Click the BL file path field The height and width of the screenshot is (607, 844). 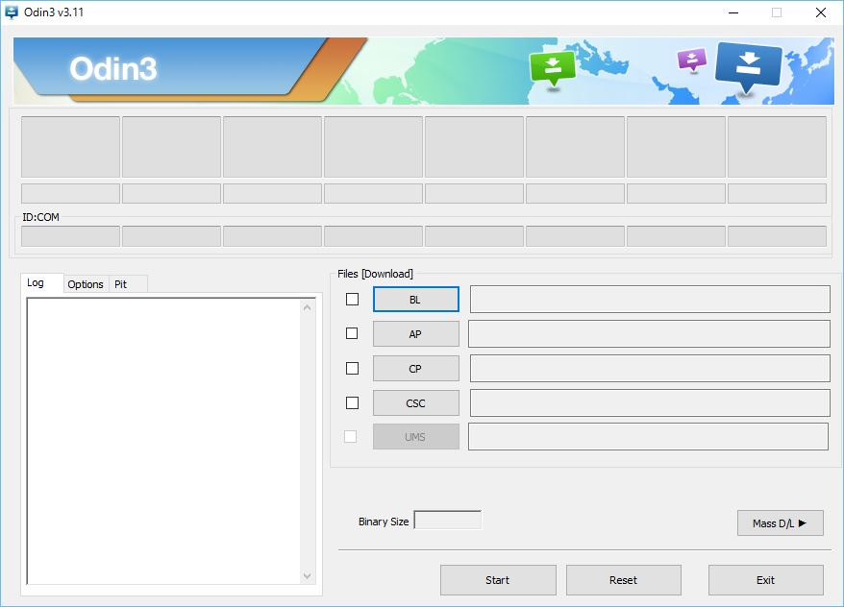(x=650, y=300)
